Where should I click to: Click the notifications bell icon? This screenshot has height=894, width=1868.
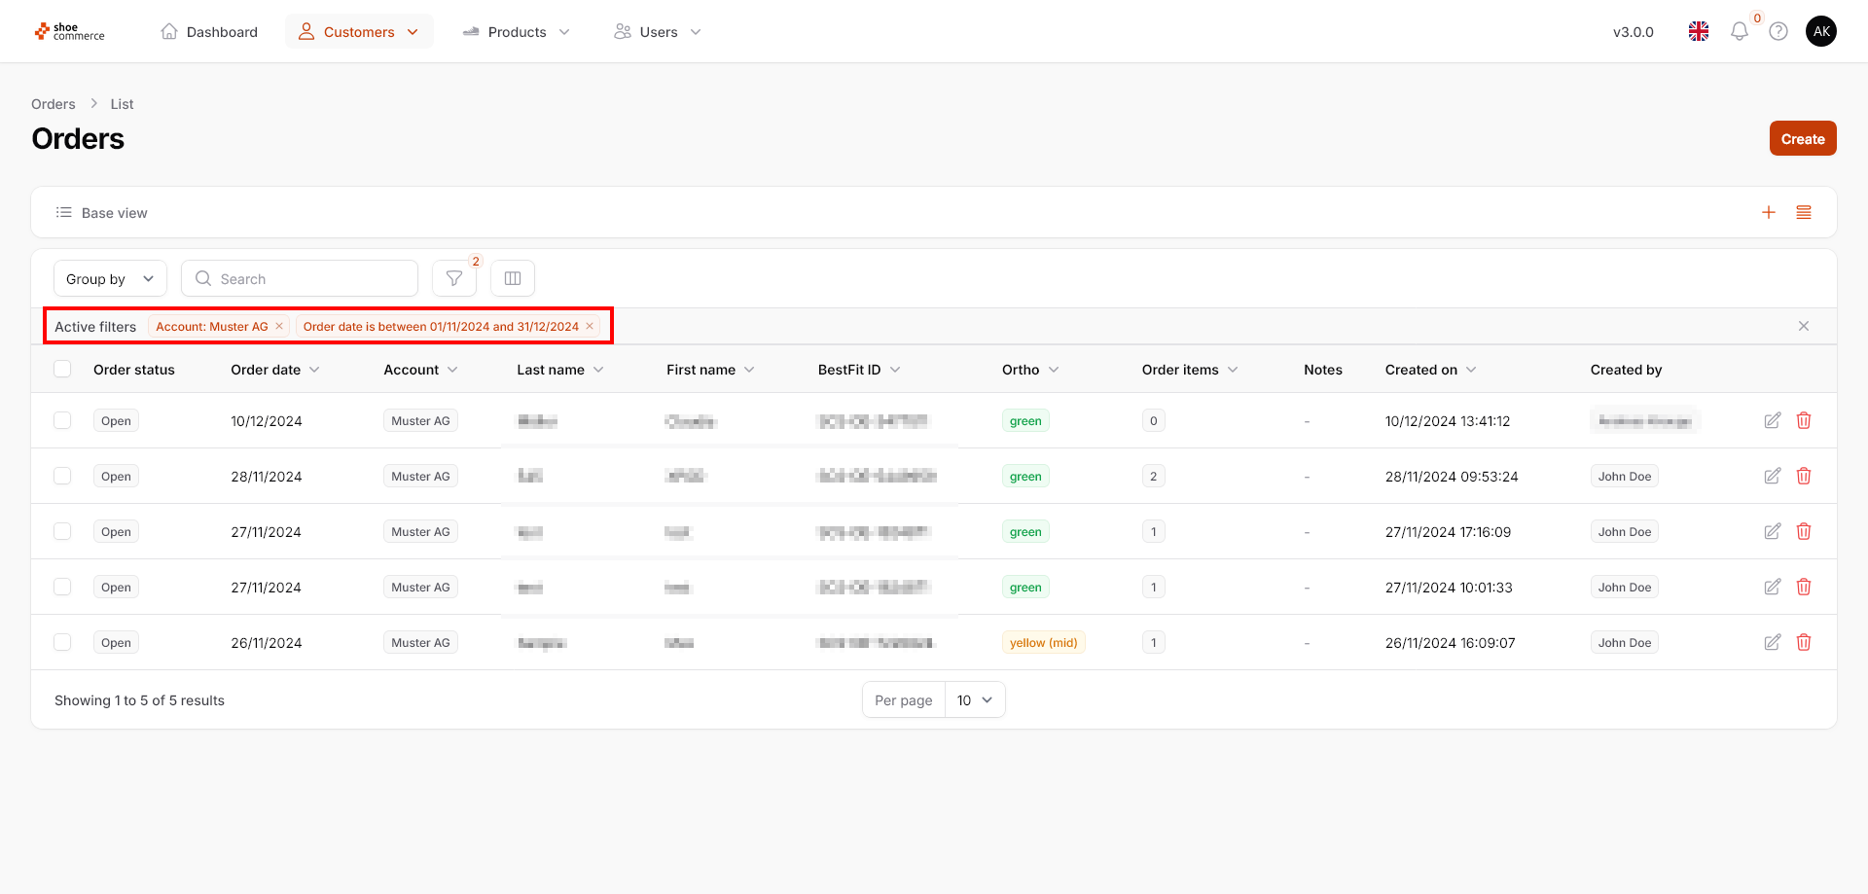click(x=1739, y=32)
